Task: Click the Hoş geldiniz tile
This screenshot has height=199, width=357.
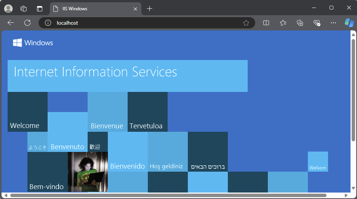Action: point(168,152)
